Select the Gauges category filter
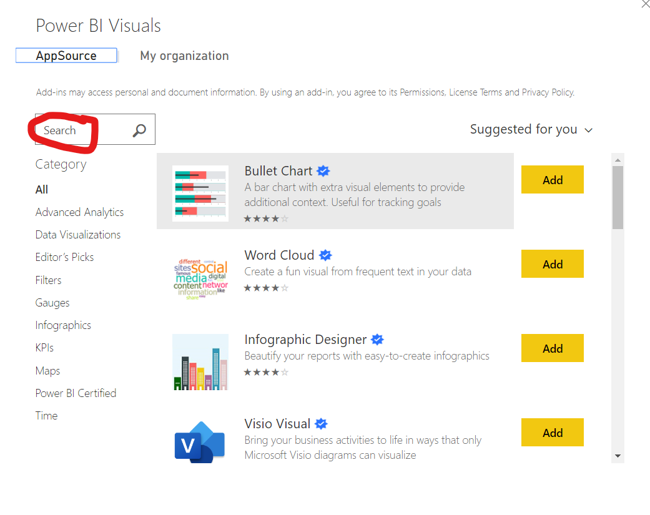This screenshot has height=515, width=650. click(52, 302)
